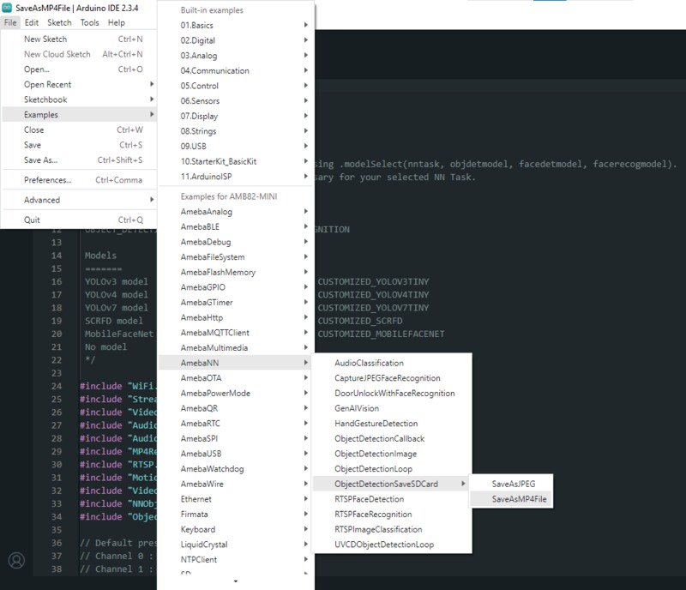Image resolution: width=686 pixels, height=590 pixels.
Task: Select Open... in the File menu
Action: point(79,69)
